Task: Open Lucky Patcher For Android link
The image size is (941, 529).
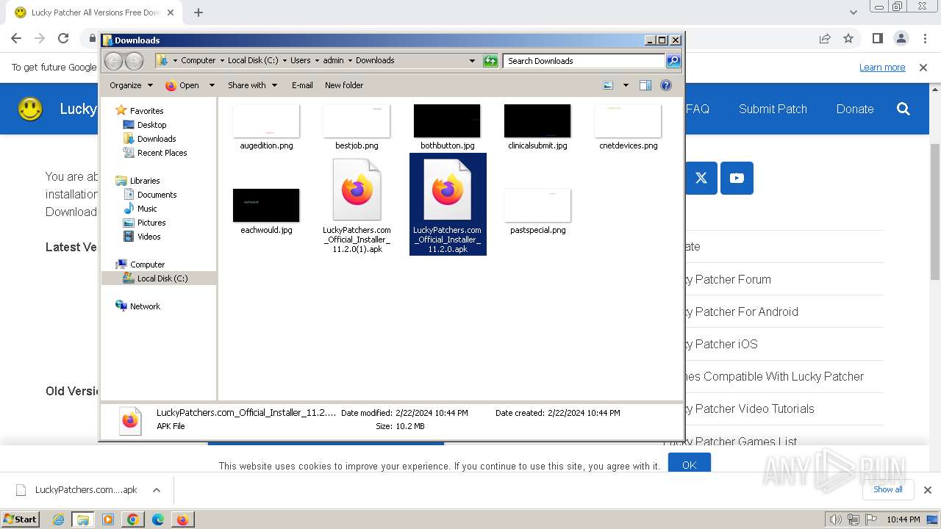Action: pyautogui.click(x=741, y=312)
